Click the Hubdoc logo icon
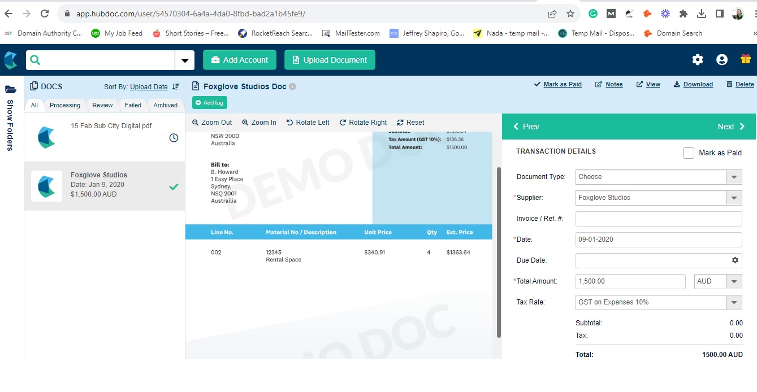The width and height of the screenshot is (757, 392). tap(10, 60)
